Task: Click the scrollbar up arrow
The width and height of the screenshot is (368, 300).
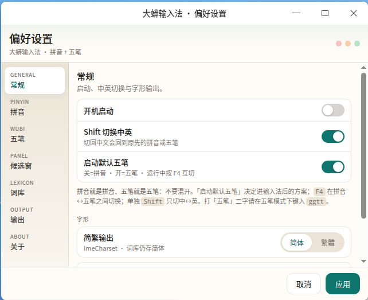Action: [x=363, y=68]
